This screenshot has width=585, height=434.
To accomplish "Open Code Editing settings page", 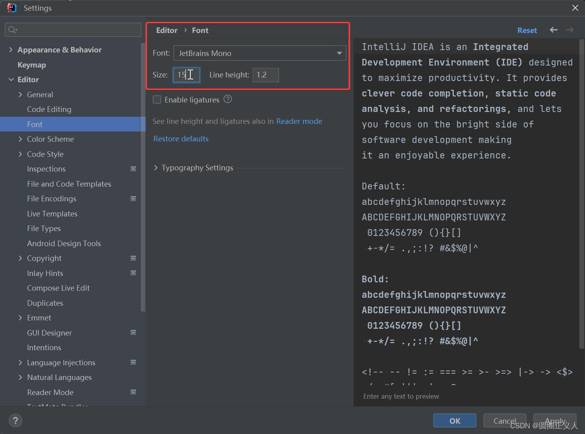I will (49, 109).
